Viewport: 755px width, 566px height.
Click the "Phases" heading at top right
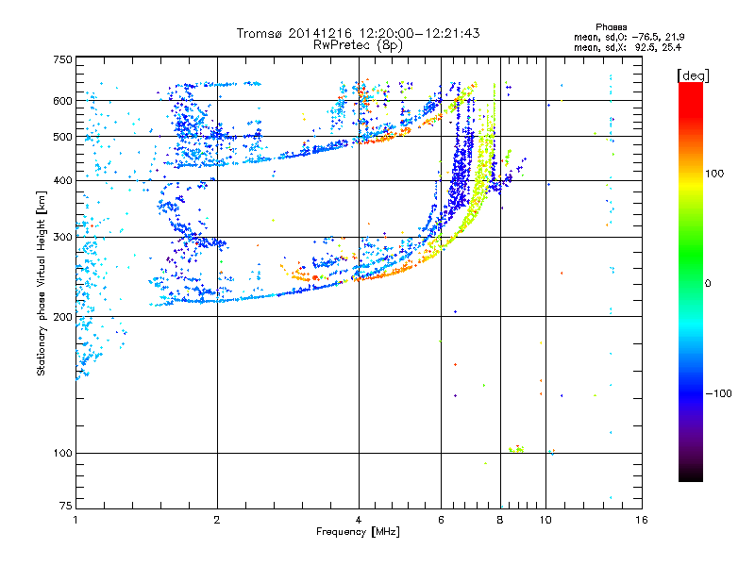(611, 27)
